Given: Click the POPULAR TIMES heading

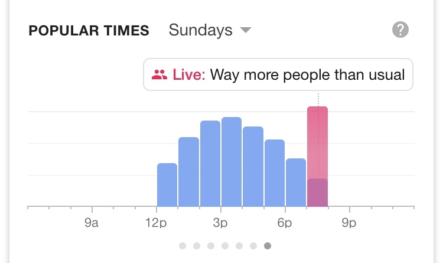Looking at the screenshot, I should pos(89,31).
